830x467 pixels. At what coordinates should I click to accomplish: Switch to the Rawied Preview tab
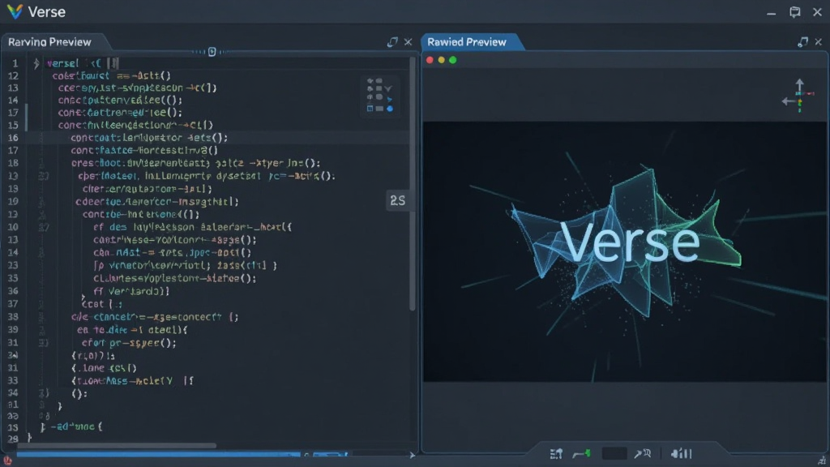pyautogui.click(x=467, y=42)
